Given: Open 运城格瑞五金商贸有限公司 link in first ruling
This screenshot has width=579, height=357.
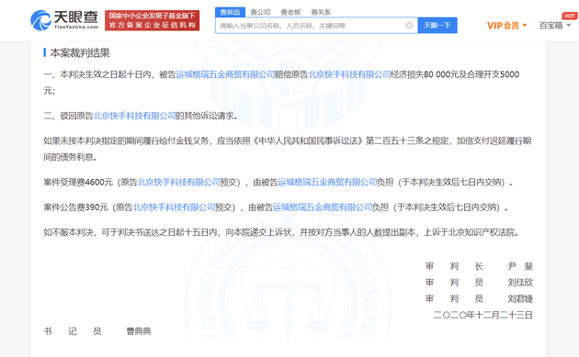Looking at the screenshot, I should (x=225, y=74).
